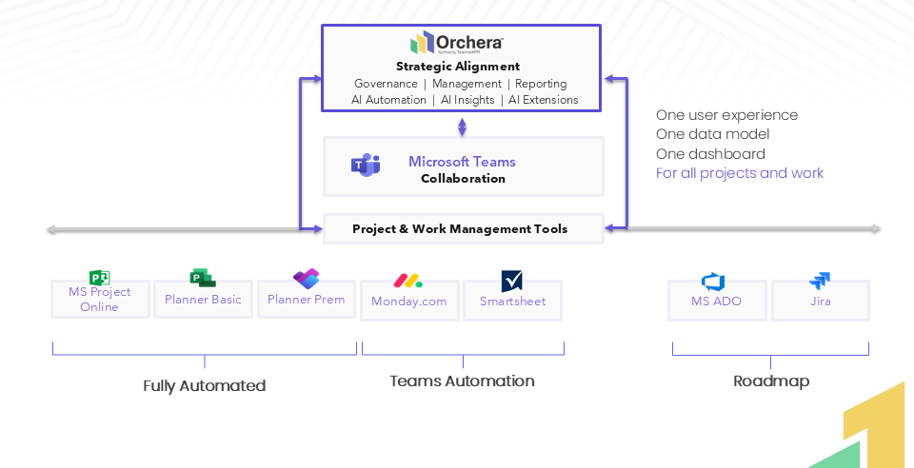Screen dimensions: 914x468
Task: Click the Microsoft Teams heading
Action: coord(462,162)
